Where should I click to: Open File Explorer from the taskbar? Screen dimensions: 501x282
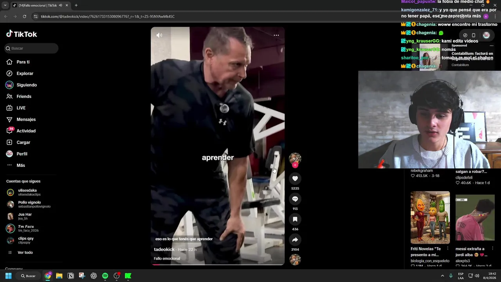(59, 276)
